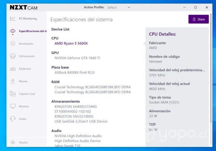Select NVIDIA GeForce GTX 1660 Ti entry
Image resolution: width=216 pixels, height=151 pixels.
pos(77,58)
